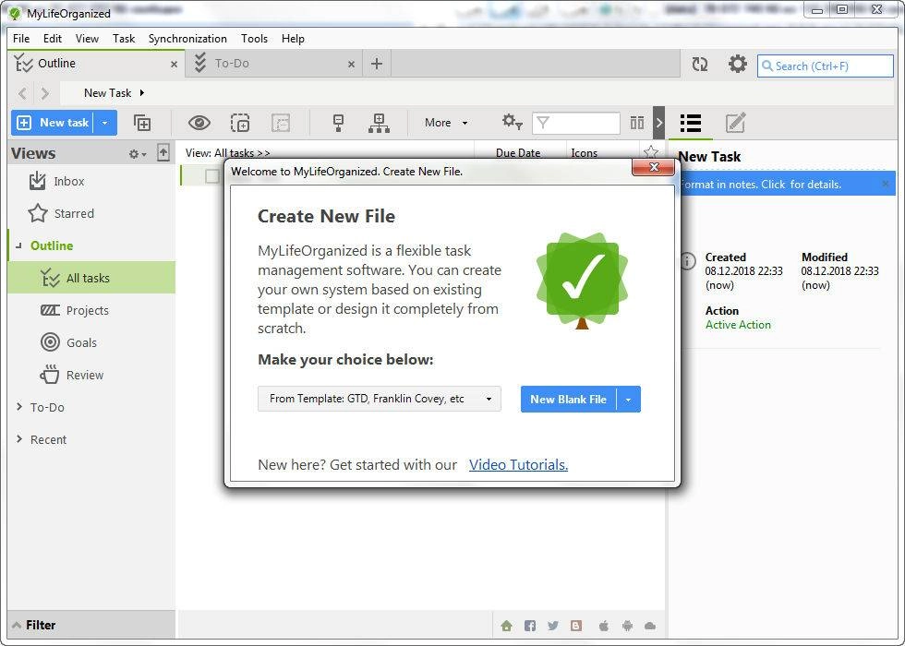Click the columns layout icon

point(637,123)
